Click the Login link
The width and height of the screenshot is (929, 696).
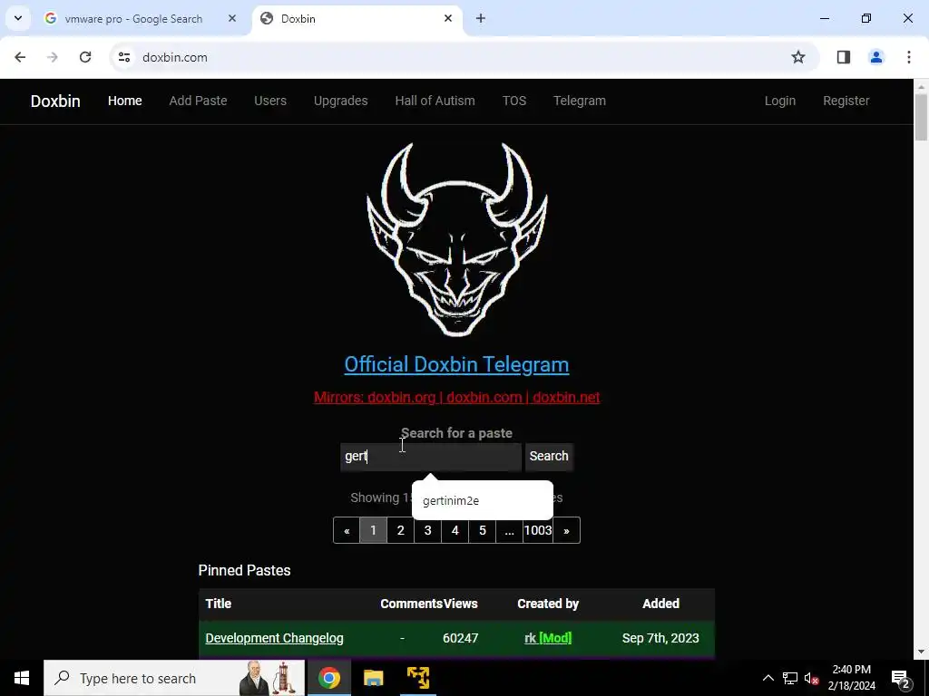click(779, 101)
